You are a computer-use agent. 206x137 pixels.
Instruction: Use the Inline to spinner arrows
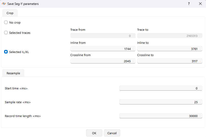click(200, 49)
